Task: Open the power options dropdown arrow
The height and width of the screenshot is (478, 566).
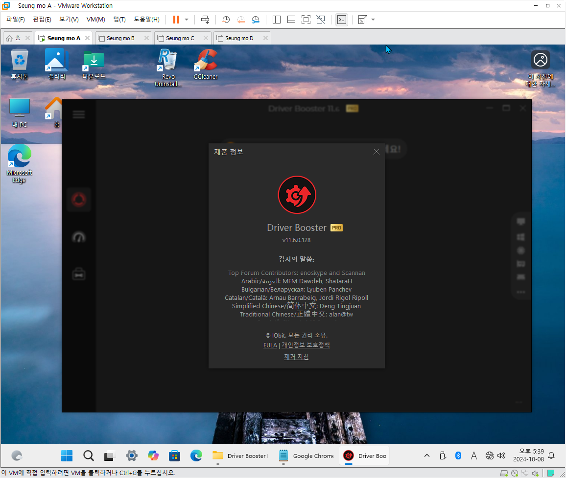Action: tap(187, 20)
